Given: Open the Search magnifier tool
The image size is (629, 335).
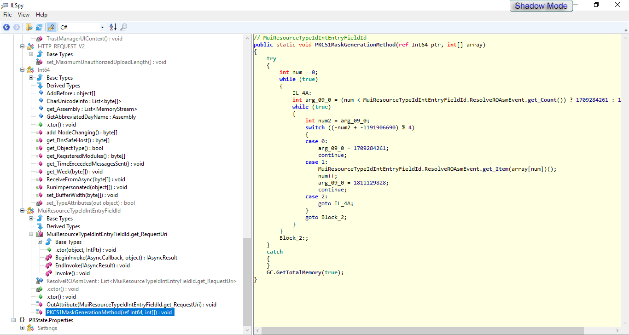Looking at the screenshot, I should (124, 27).
